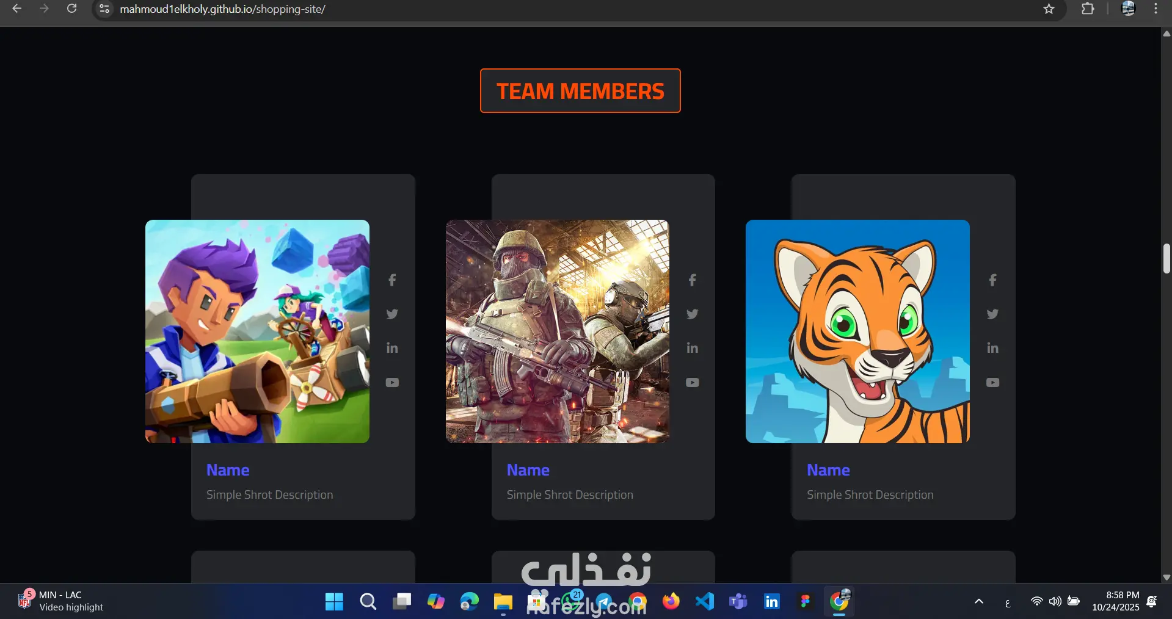Click the LinkedIn icon beside the soldiers image
This screenshot has width=1172, height=619.
(x=692, y=348)
